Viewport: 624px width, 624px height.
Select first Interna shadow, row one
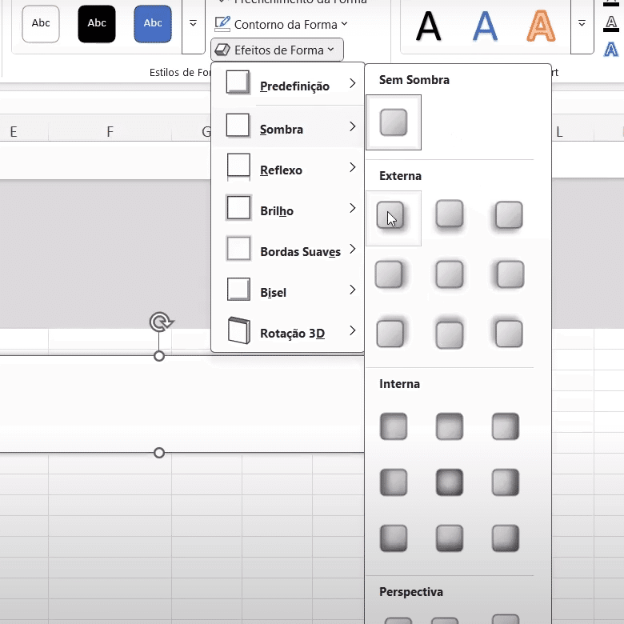tap(393, 426)
